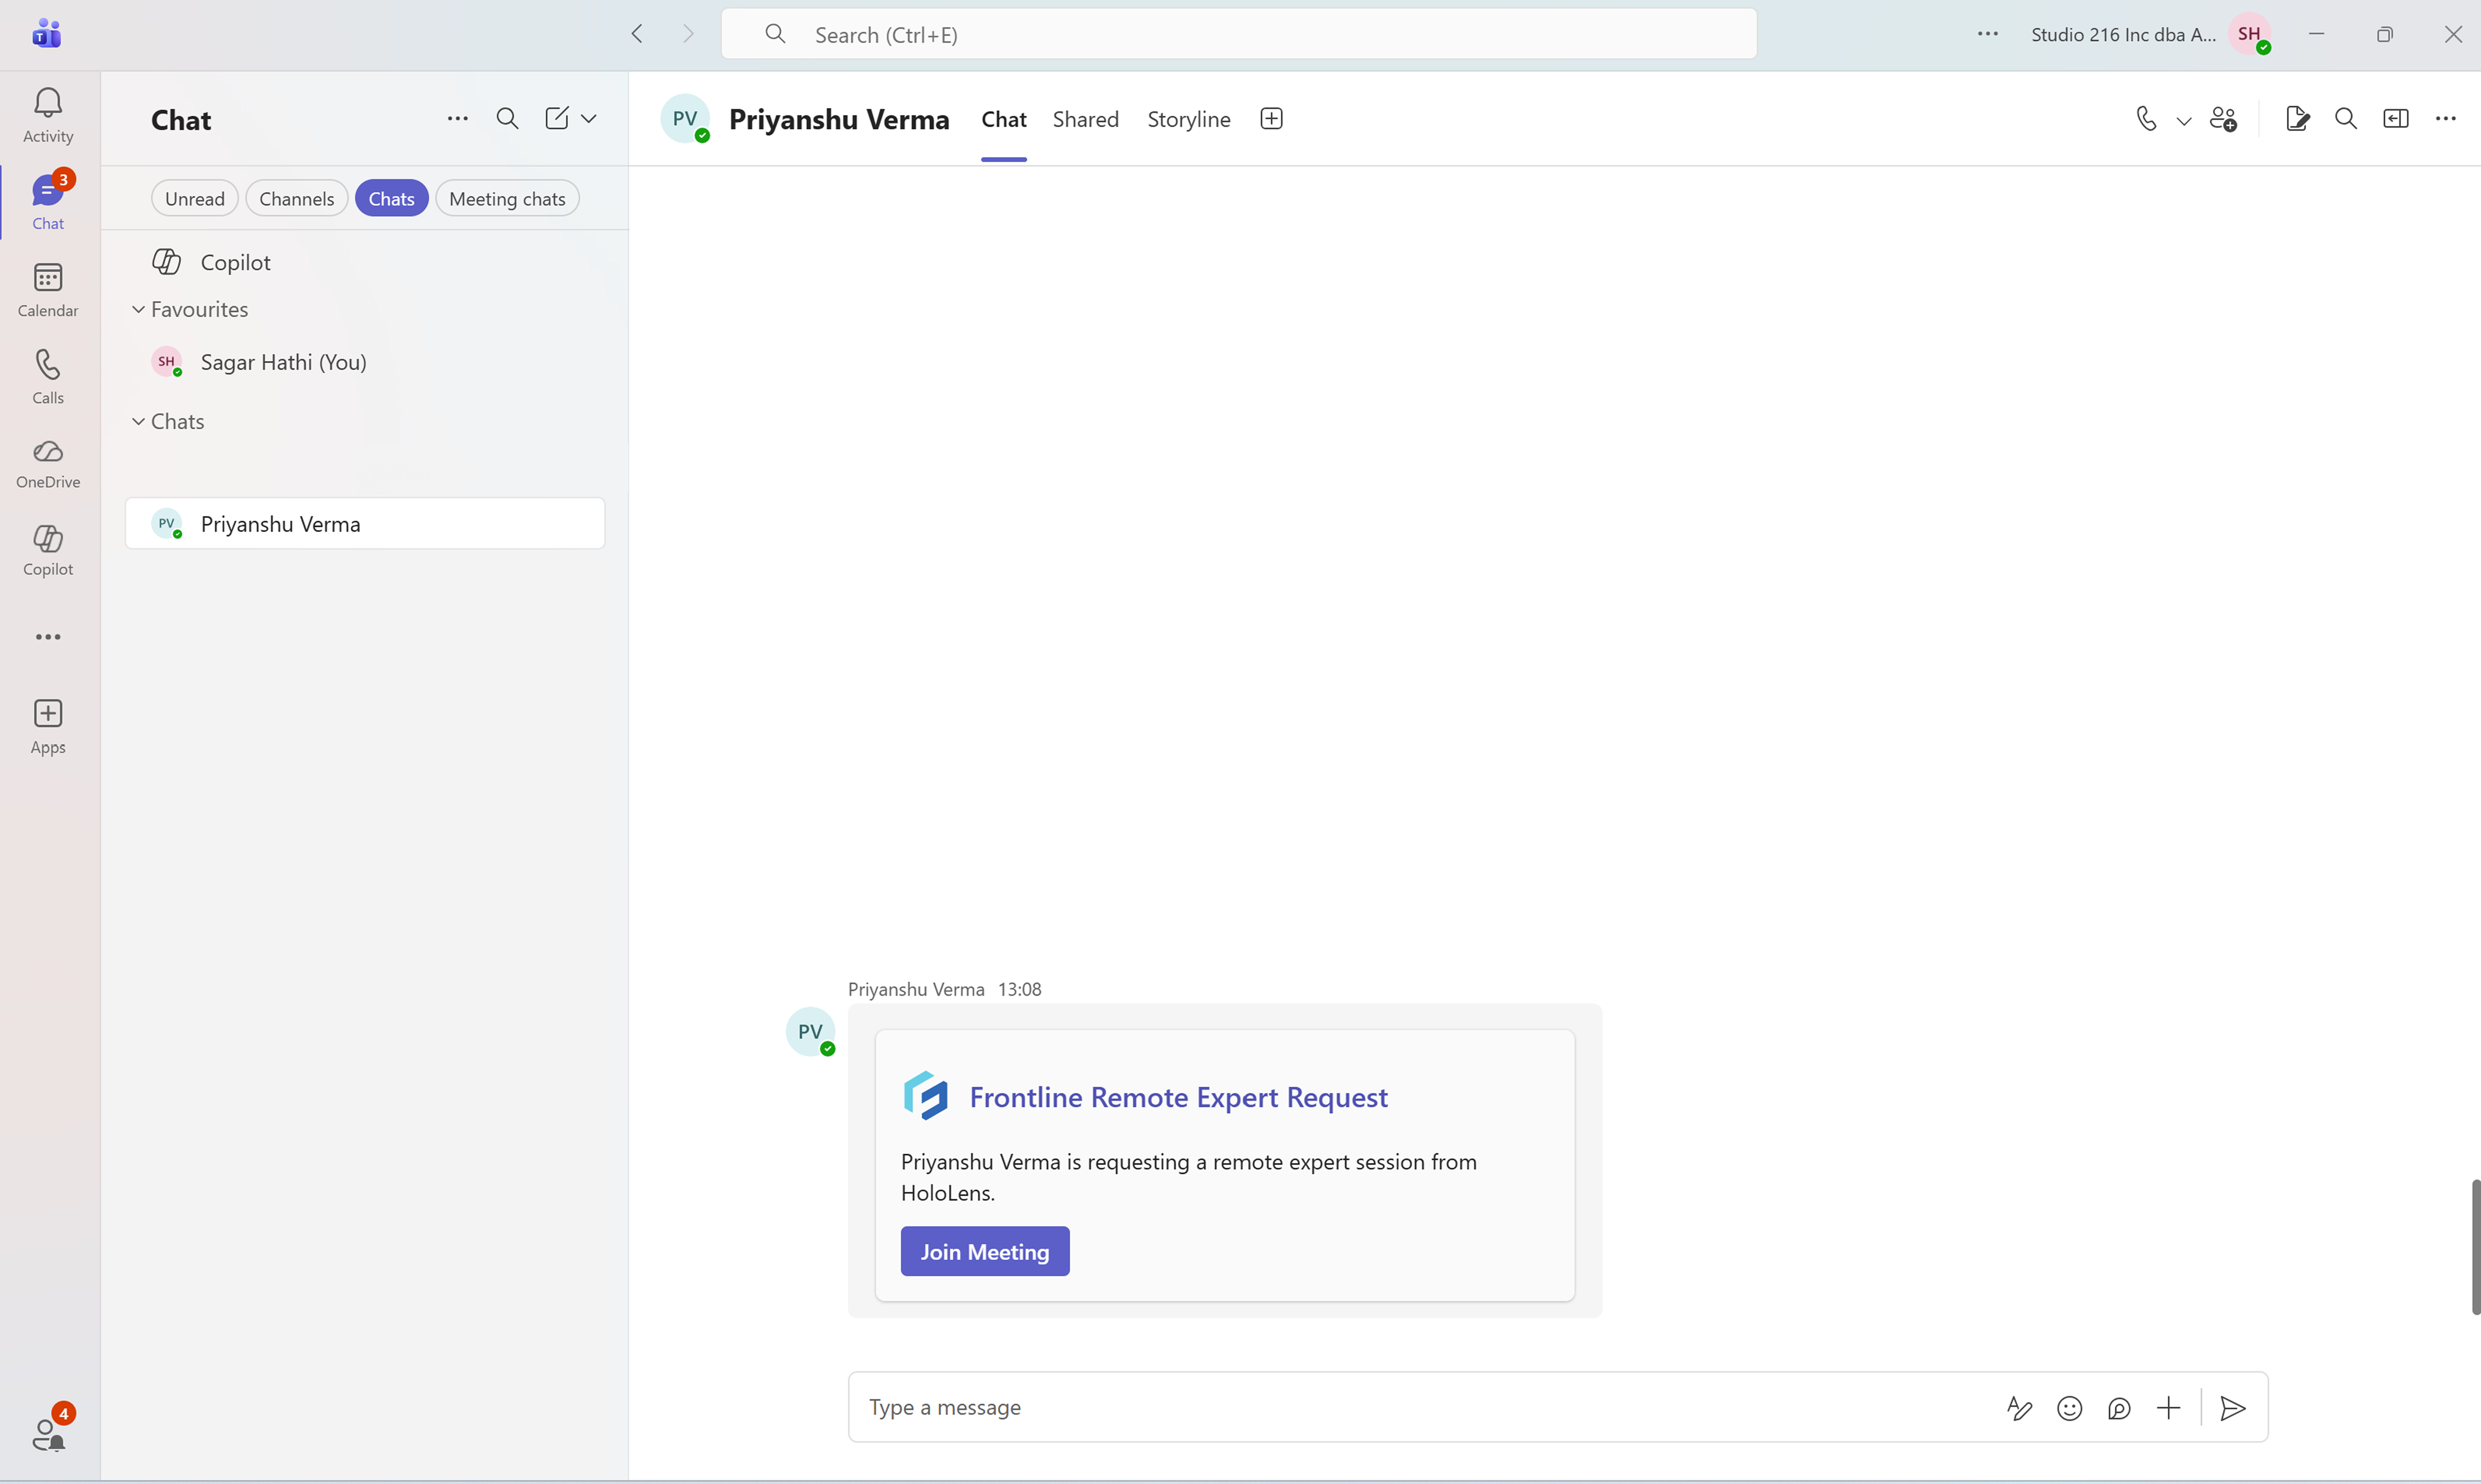The height and width of the screenshot is (1484, 2481).
Task: Open Calendar in the sidebar
Action: pos(48,290)
